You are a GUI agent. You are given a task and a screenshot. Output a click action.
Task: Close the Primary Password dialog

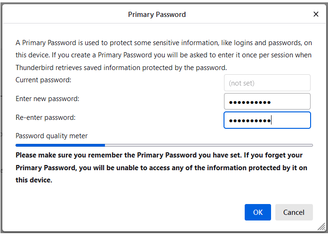(x=316, y=14)
